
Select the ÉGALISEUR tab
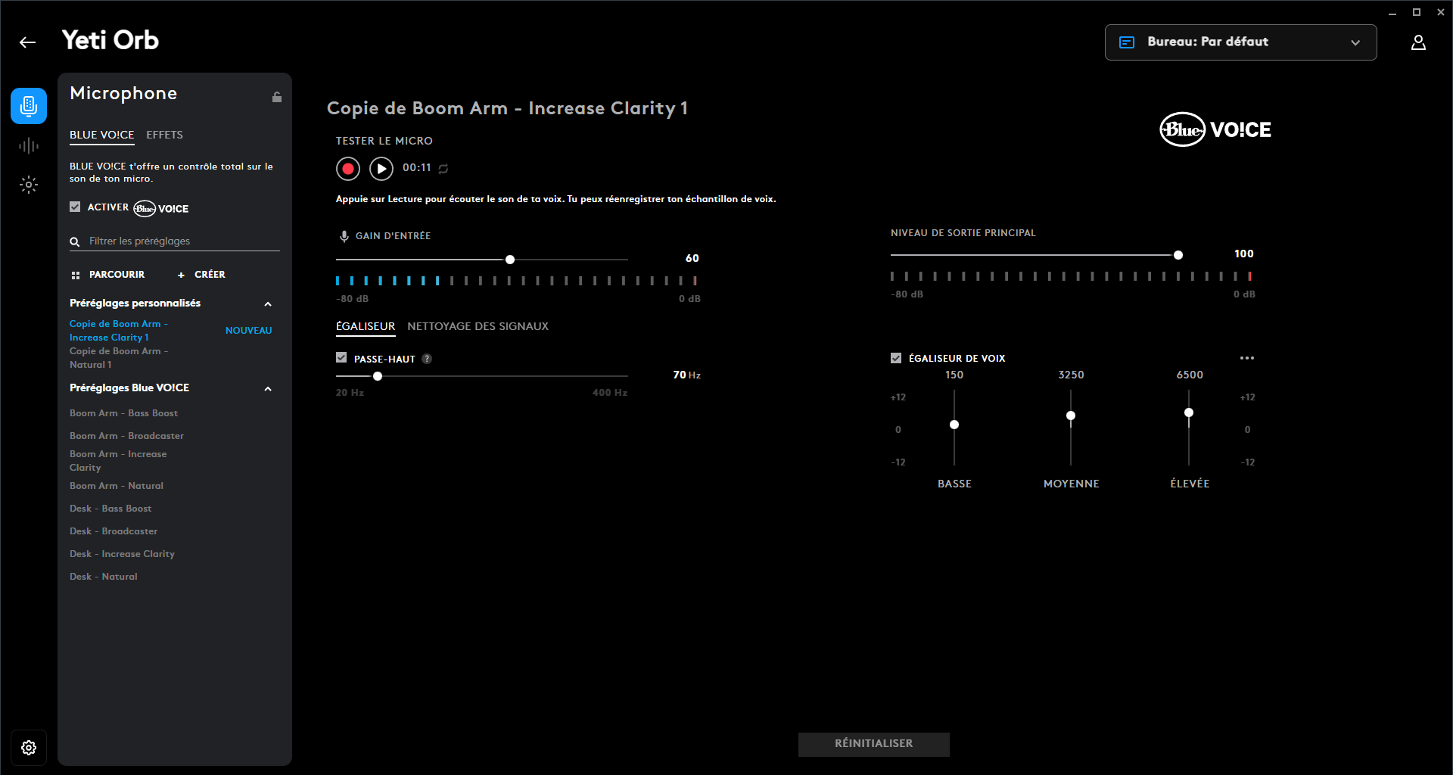366,326
